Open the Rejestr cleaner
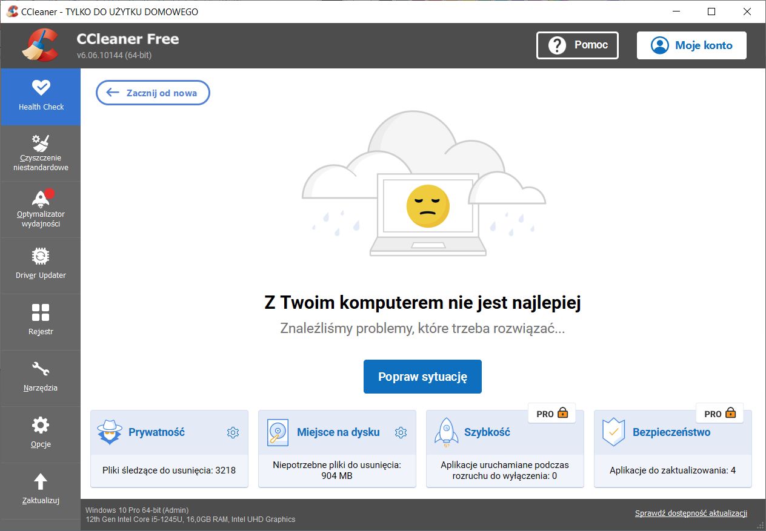 pos(41,321)
